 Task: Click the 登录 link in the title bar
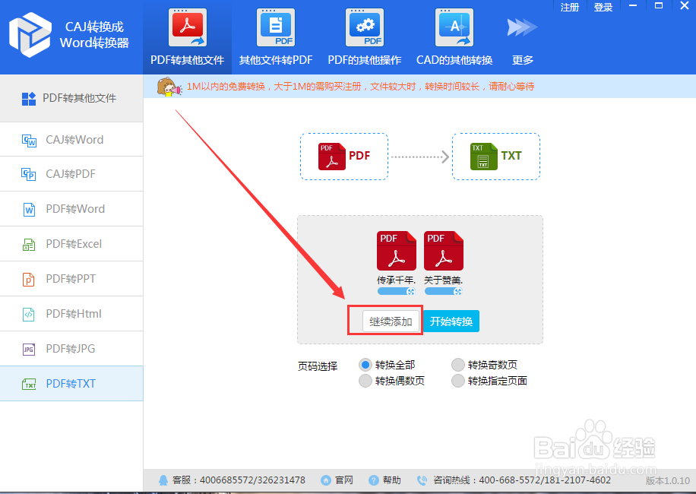click(603, 7)
